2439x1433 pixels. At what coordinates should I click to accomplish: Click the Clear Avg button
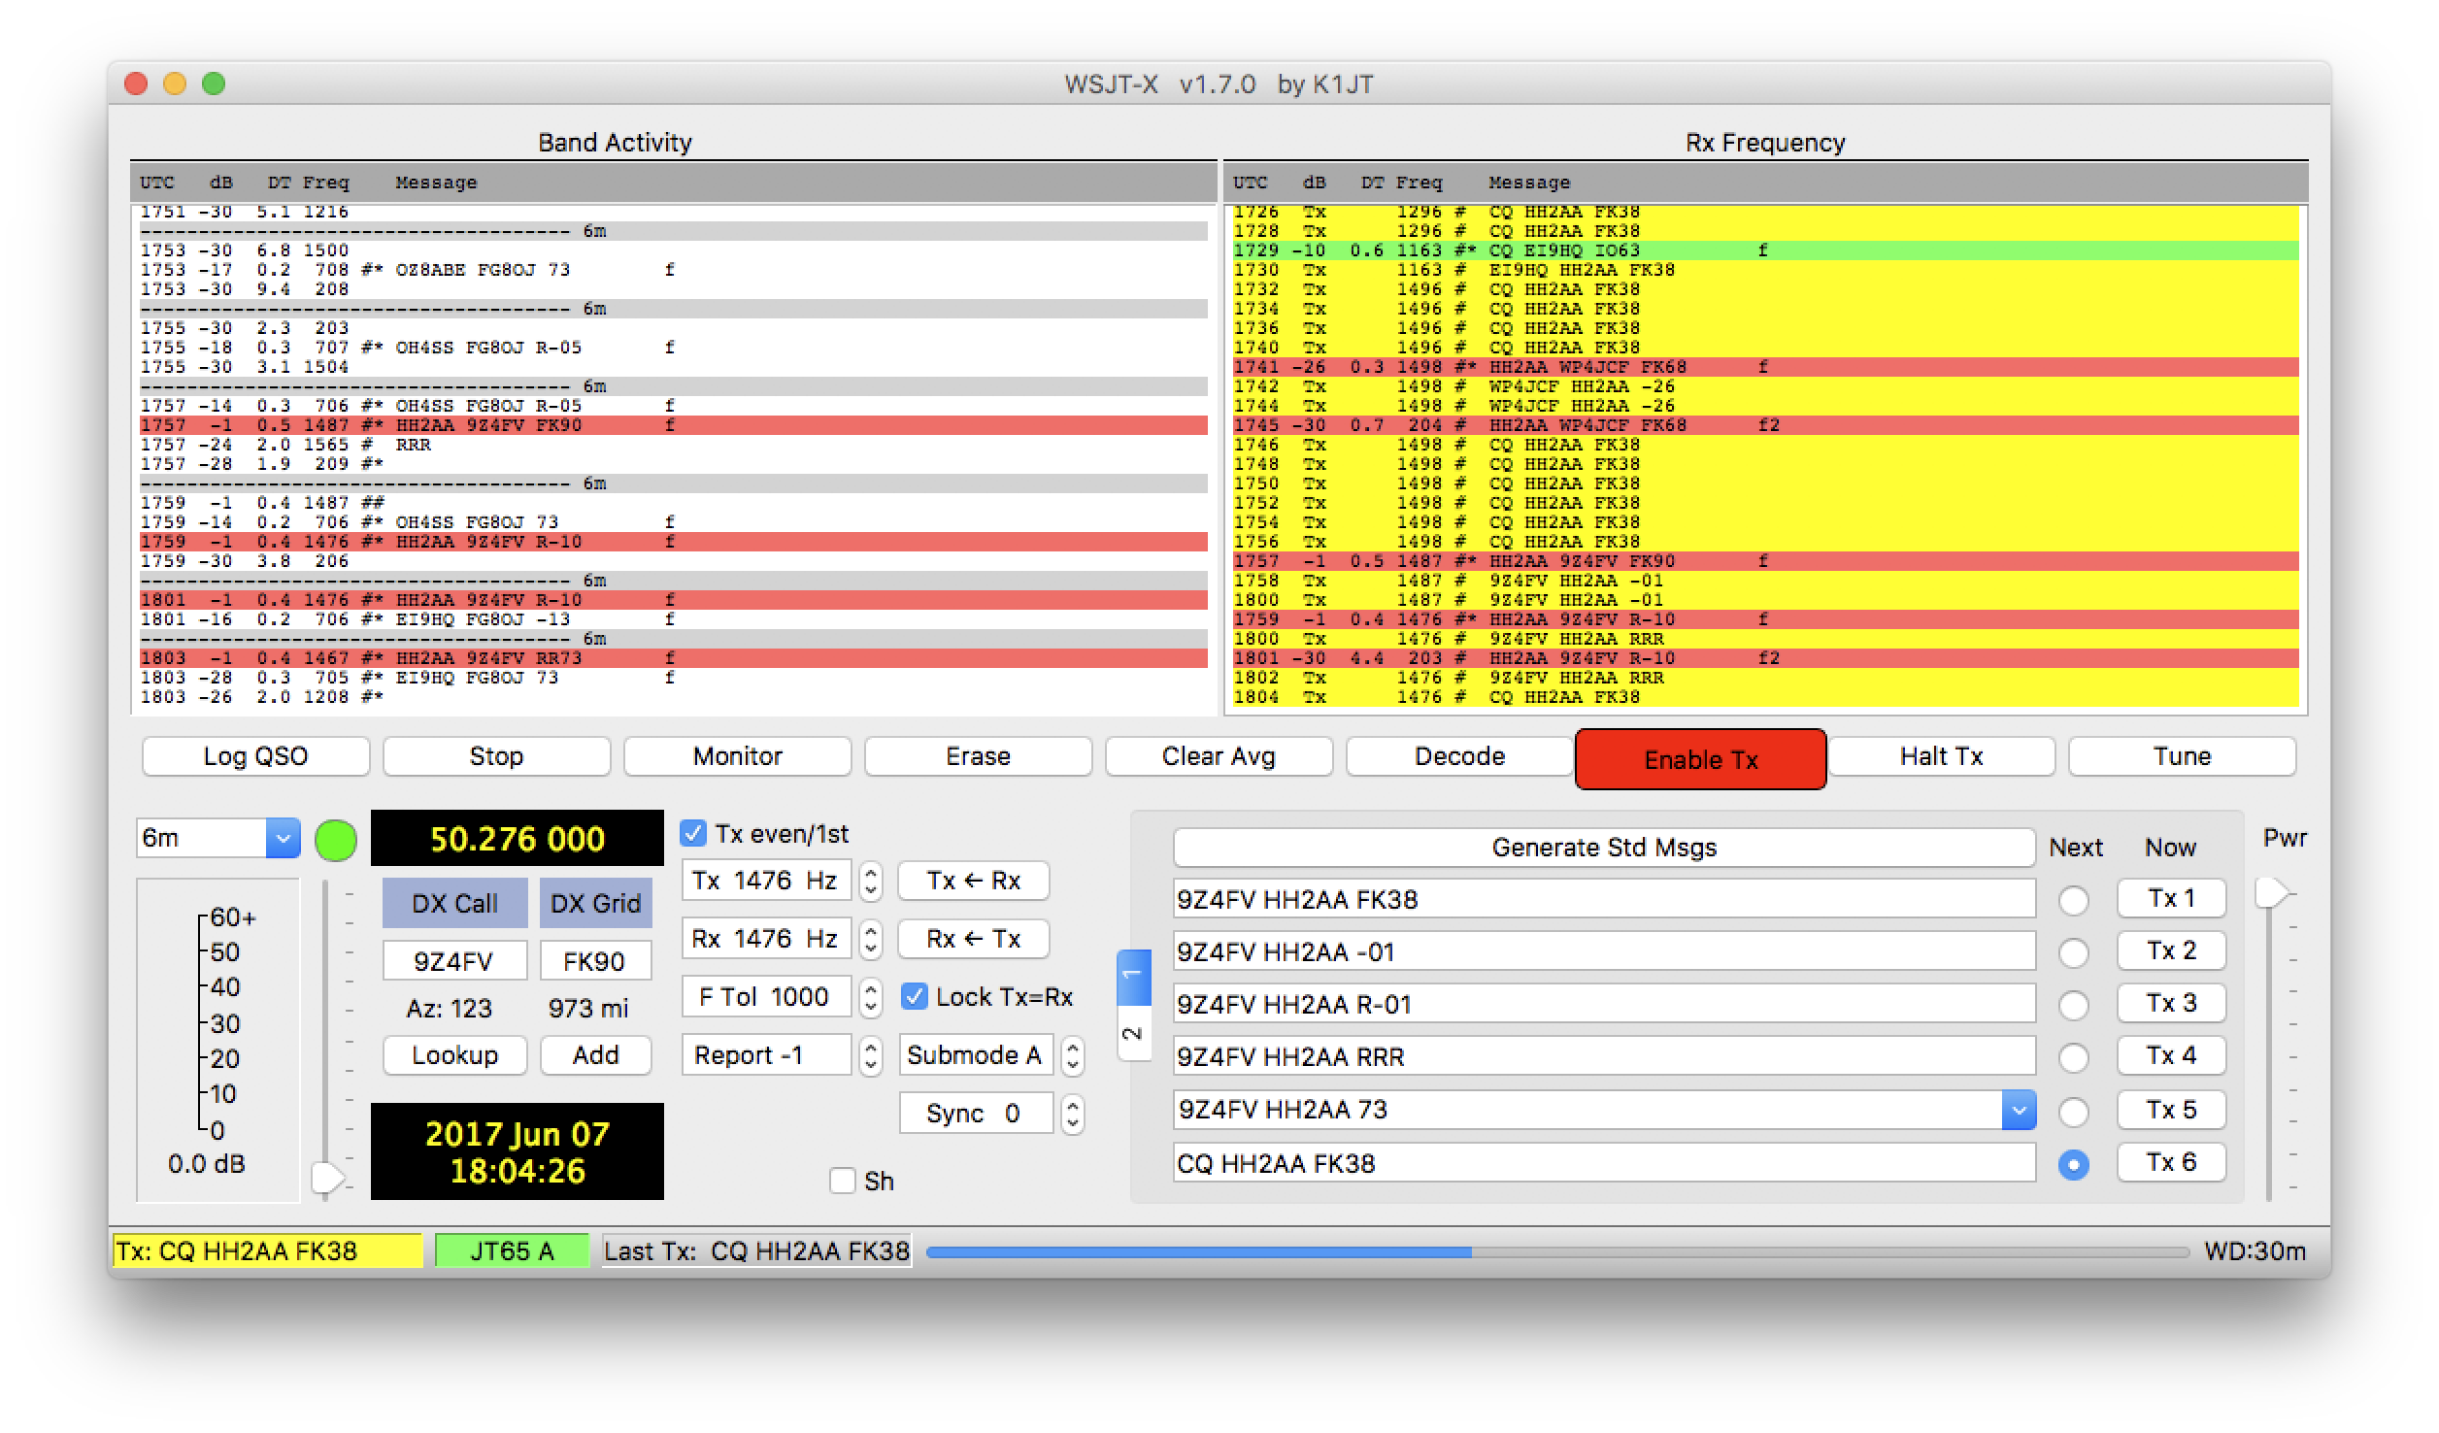1219,756
